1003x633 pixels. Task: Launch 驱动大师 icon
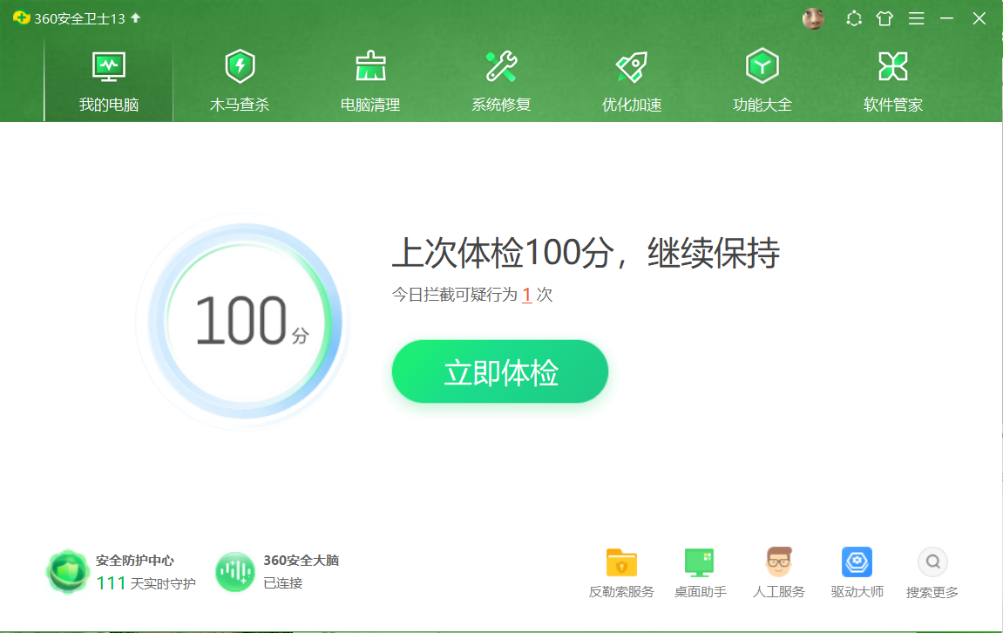857,562
